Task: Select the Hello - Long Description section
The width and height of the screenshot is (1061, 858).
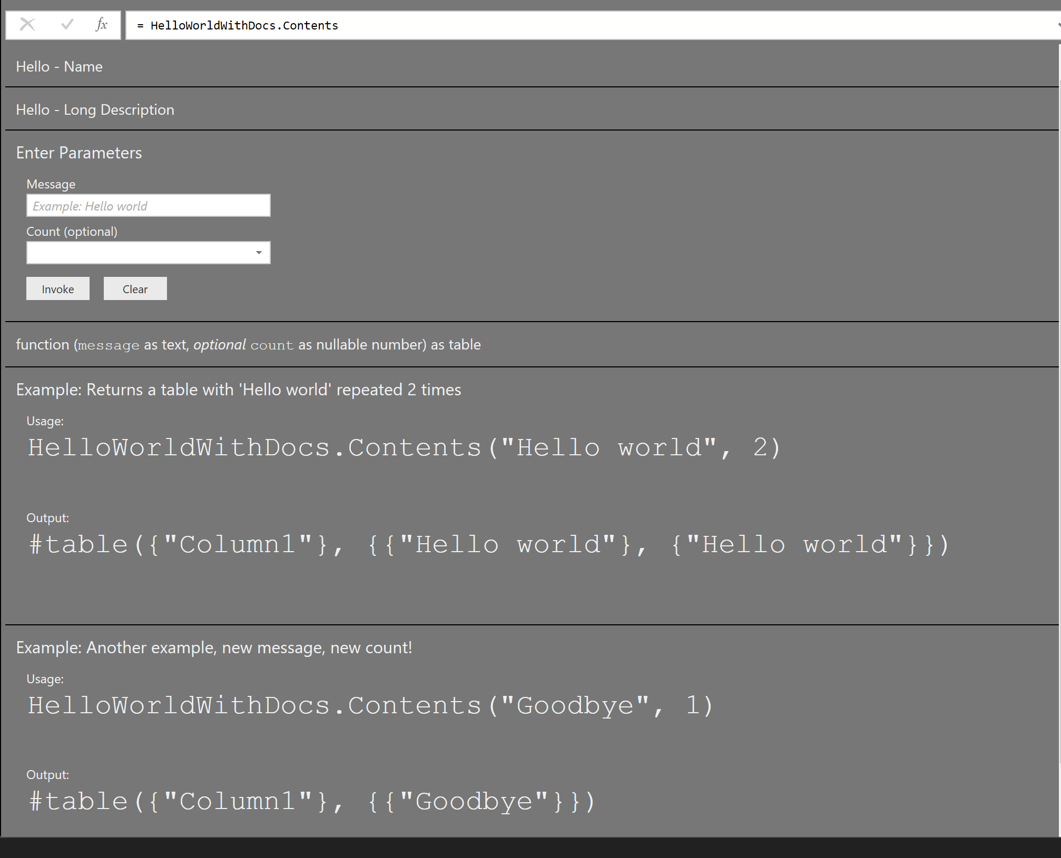Action: [x=95, y=108]
